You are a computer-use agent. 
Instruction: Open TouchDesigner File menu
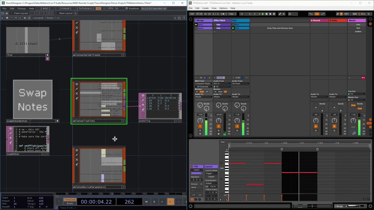(4, 8)
